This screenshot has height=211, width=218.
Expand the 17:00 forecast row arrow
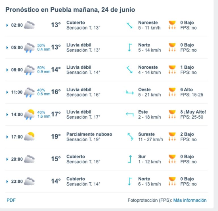[x=7, y=137]
